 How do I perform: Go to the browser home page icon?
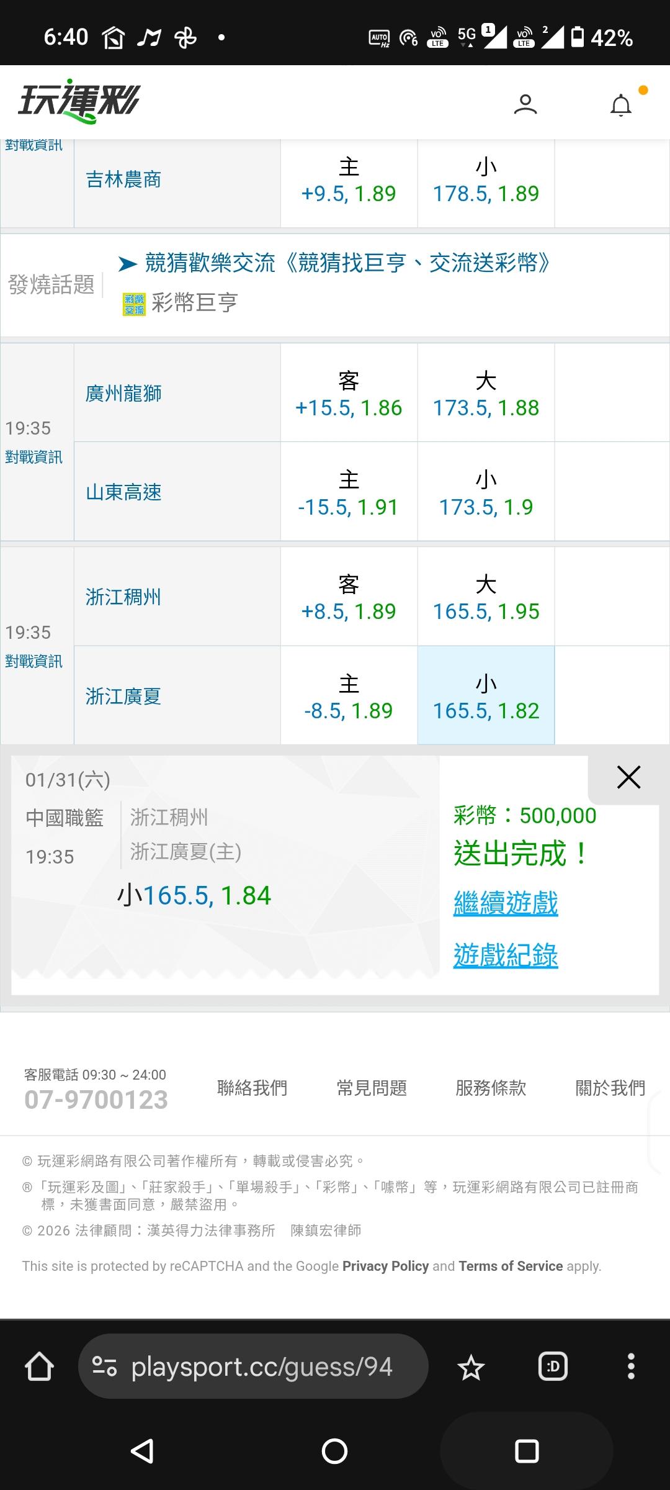point(39,1366)
